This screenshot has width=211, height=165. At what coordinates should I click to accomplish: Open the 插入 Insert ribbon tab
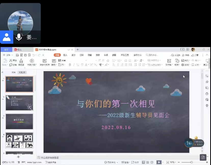pos(65,55)
